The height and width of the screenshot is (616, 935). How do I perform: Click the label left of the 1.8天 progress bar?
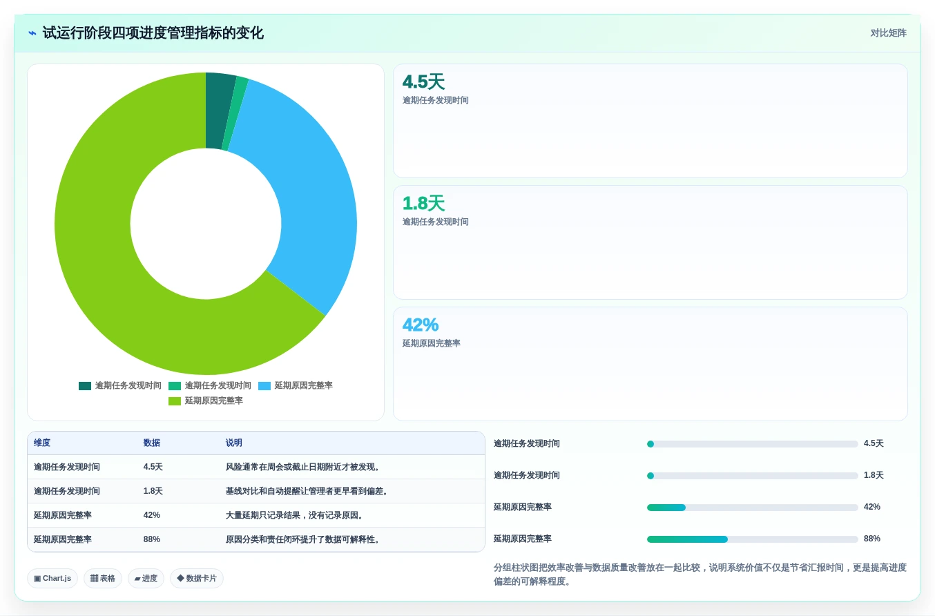click(527, 476)
